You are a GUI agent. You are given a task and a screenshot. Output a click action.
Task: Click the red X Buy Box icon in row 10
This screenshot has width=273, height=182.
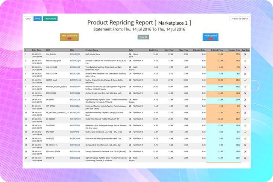pos(245,113)
